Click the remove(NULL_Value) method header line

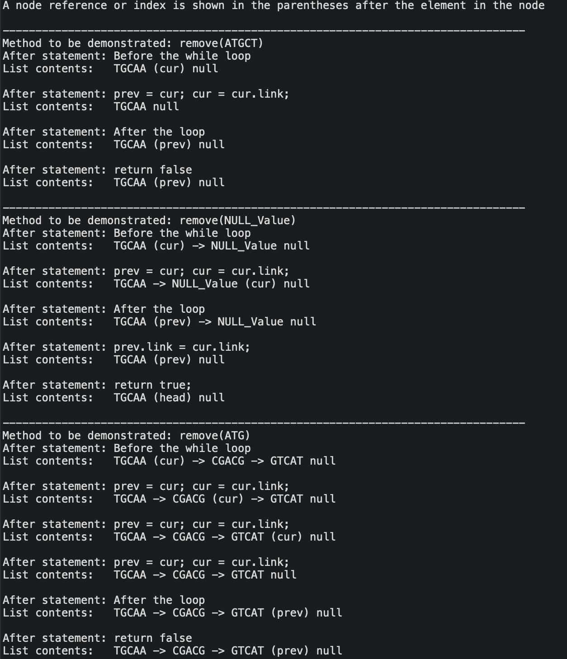149,221
